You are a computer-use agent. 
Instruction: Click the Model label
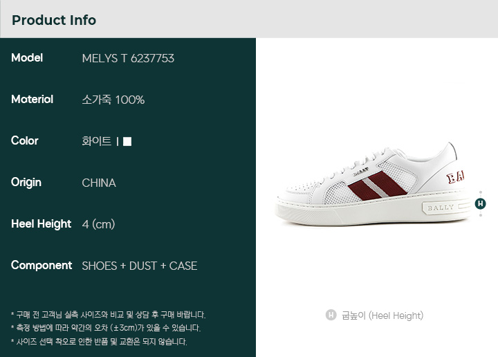coord(27,58)
